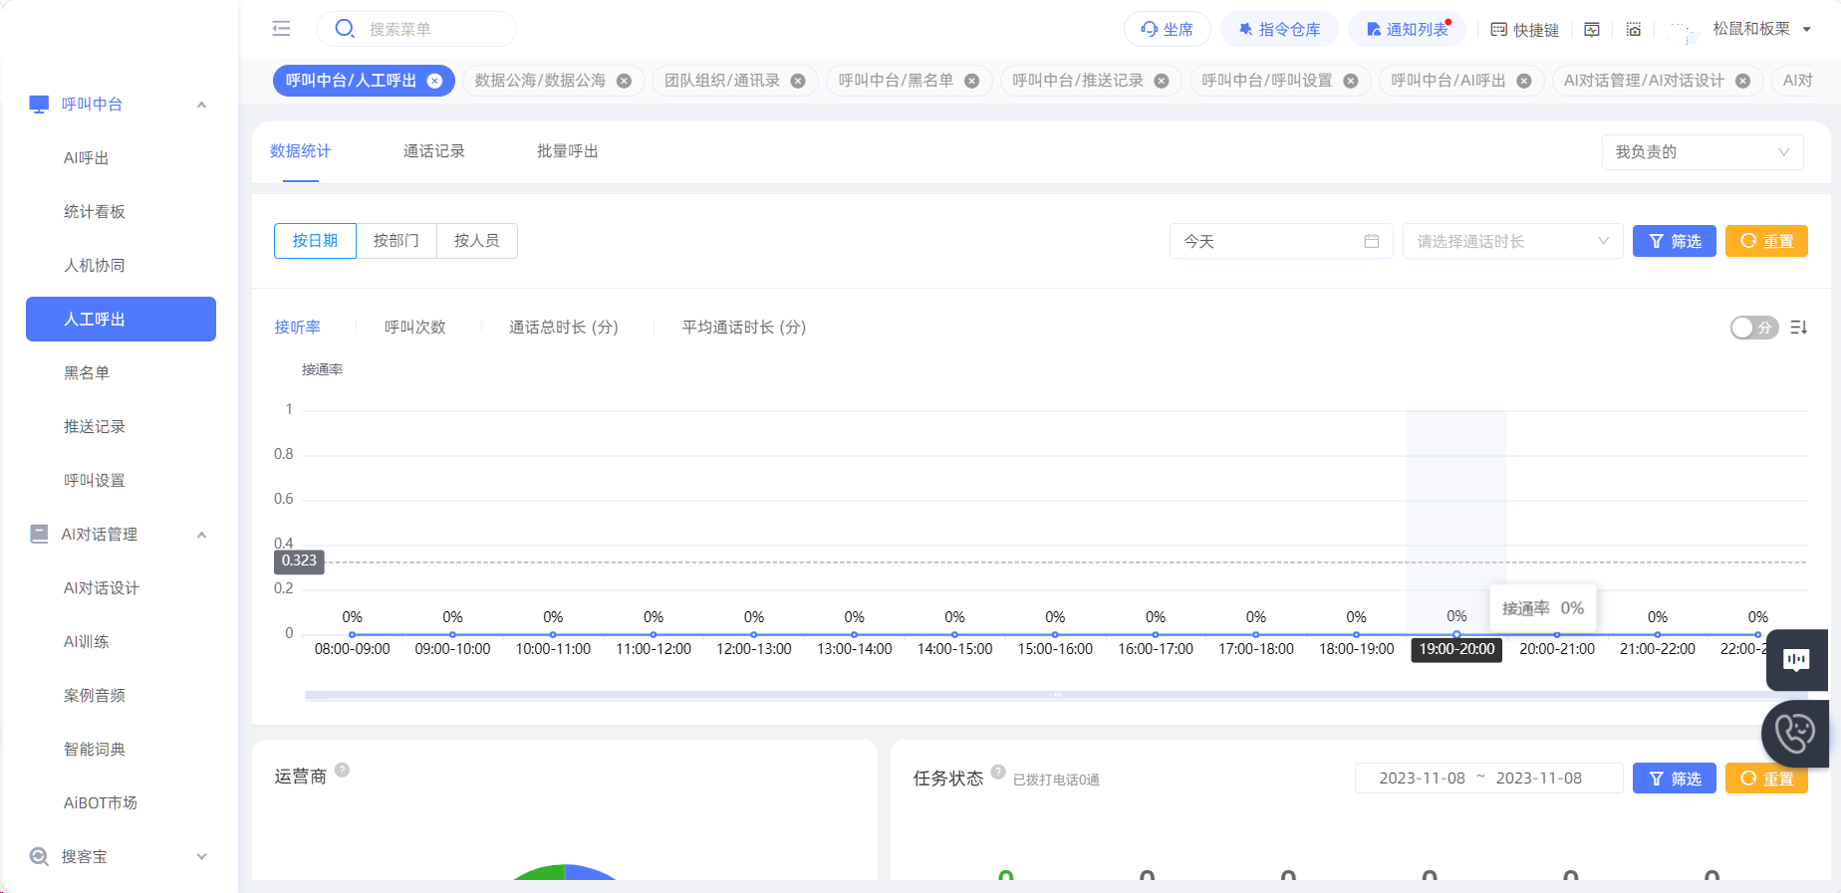This screenshot has height=893, width=1841.
Task: Select the 按人员 grouping option
Action: [477, 241]
